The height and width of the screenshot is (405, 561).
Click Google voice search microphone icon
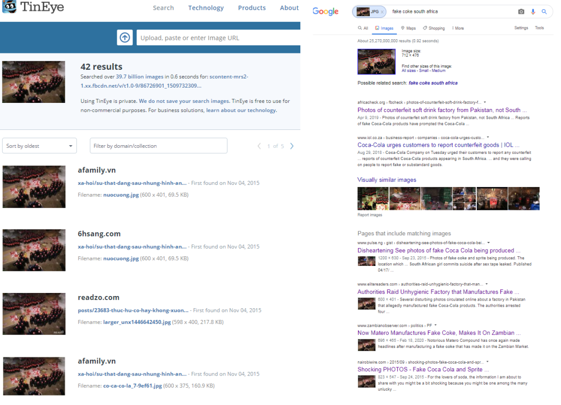533,11
